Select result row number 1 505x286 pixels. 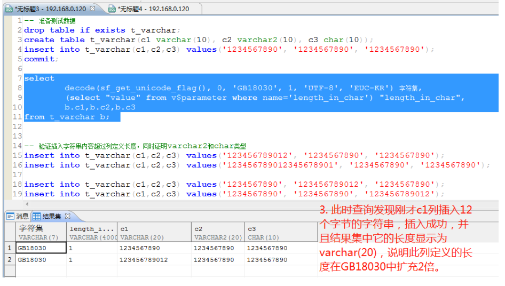coord(10,248)
